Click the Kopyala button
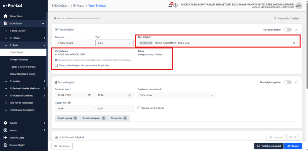308x151 pixels. tap(276, 137)
